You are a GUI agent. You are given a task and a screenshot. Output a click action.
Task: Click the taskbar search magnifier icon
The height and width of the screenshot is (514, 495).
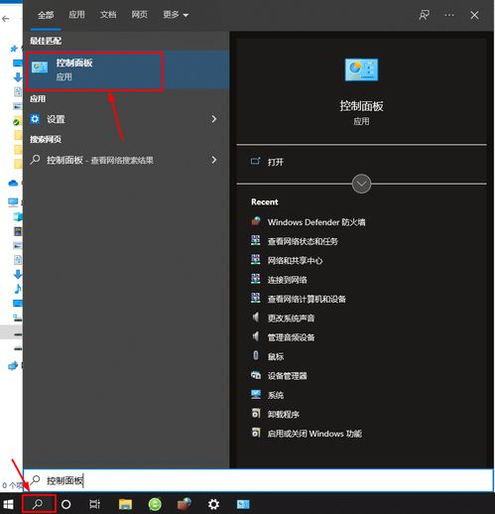39,504
